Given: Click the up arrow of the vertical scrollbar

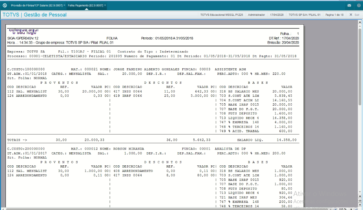Looking at the screenshot, I should click(360, 26).
